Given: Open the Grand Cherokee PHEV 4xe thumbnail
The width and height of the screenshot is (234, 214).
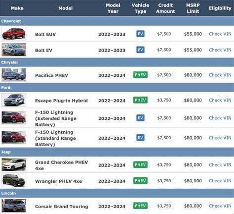Looking at the screenshot, I should coord(14,164).
